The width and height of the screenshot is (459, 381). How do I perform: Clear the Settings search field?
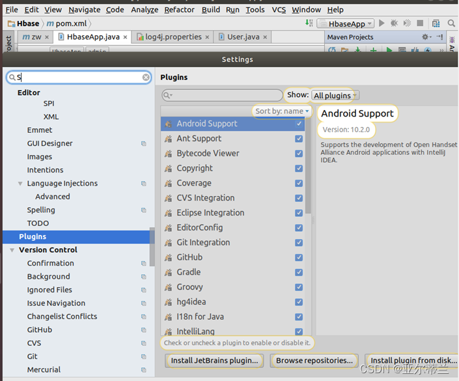click(x=146, y=78)
